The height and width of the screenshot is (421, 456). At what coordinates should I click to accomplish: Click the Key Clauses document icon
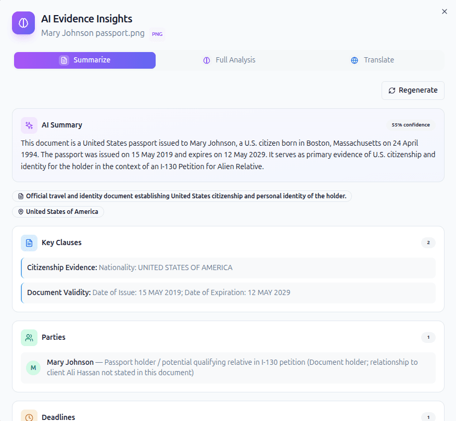29,243
